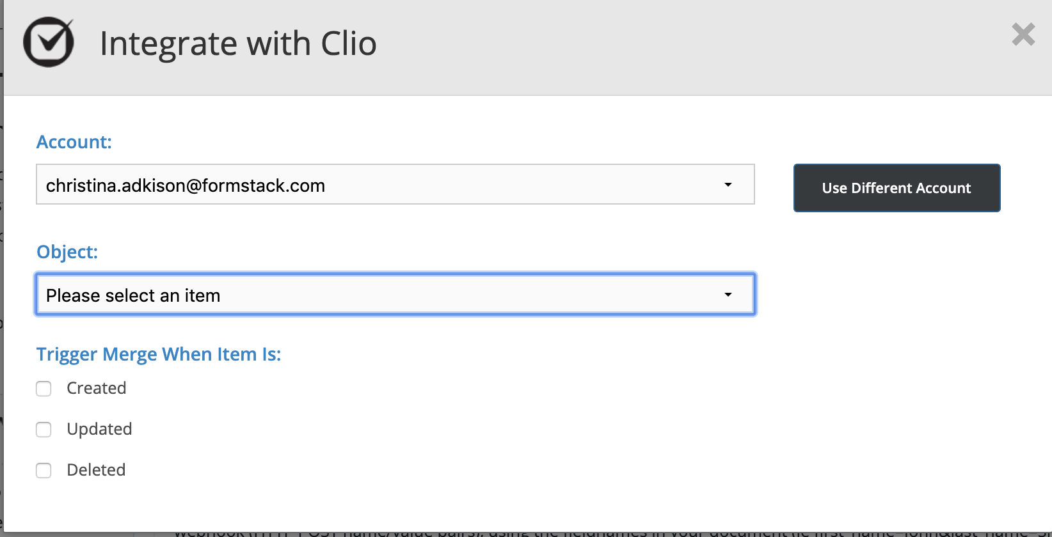
Task: Click the 'Deleted' option label
Action: 96,470
